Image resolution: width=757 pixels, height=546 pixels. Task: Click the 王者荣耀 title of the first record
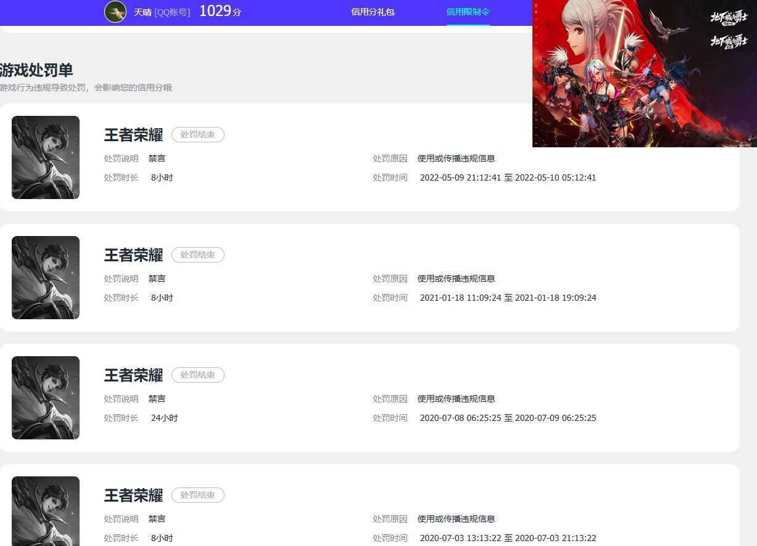tap(133, 134)
